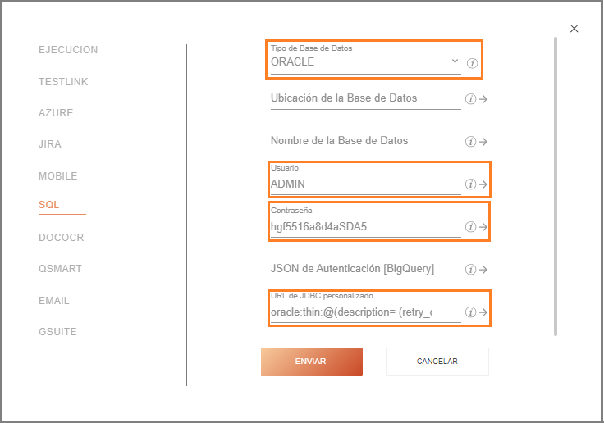Click arrow icon next to URL de JDBC personalizado
This screenshot has width=604, height=423.
click(x=483, y=312)
